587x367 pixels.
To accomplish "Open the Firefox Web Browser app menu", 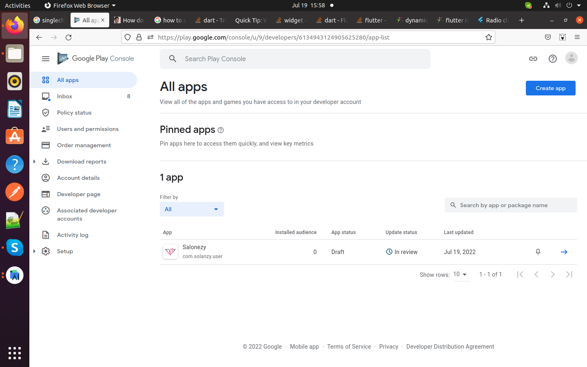I will (x=80, y=5).
